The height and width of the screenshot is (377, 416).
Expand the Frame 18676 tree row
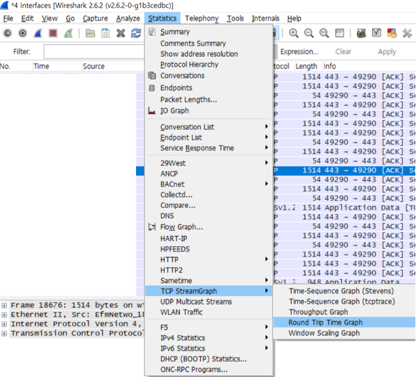pyautogui.click(x=4, y=306)
